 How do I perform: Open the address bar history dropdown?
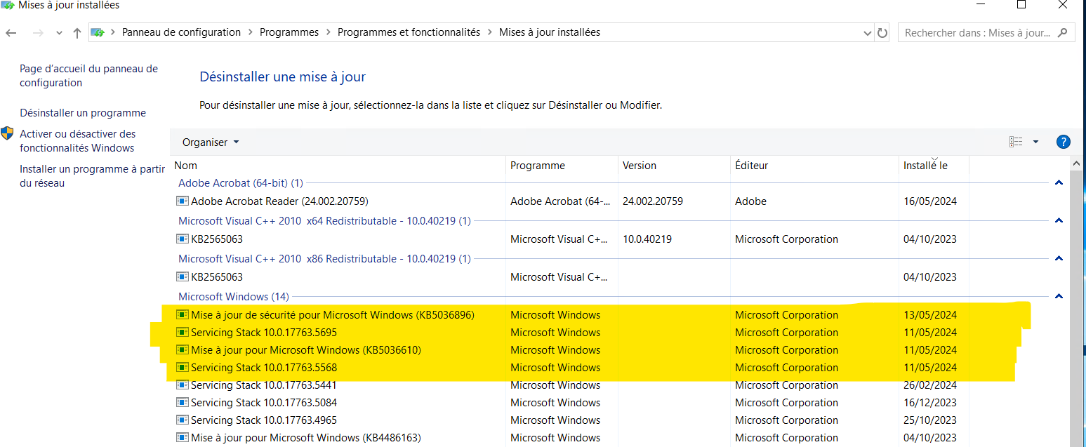coord(868,33)
